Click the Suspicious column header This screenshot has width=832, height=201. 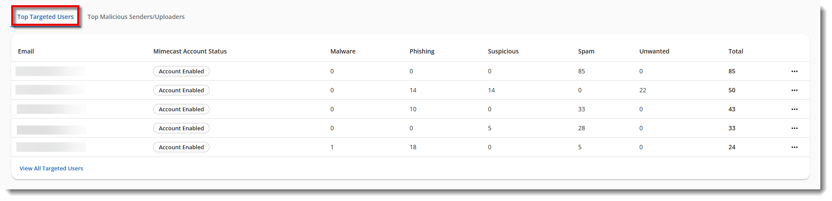[503, 51]
